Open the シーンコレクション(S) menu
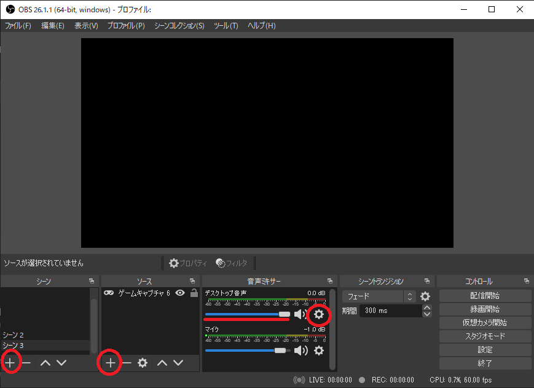534x388 pixels. (x=179, y=26)
